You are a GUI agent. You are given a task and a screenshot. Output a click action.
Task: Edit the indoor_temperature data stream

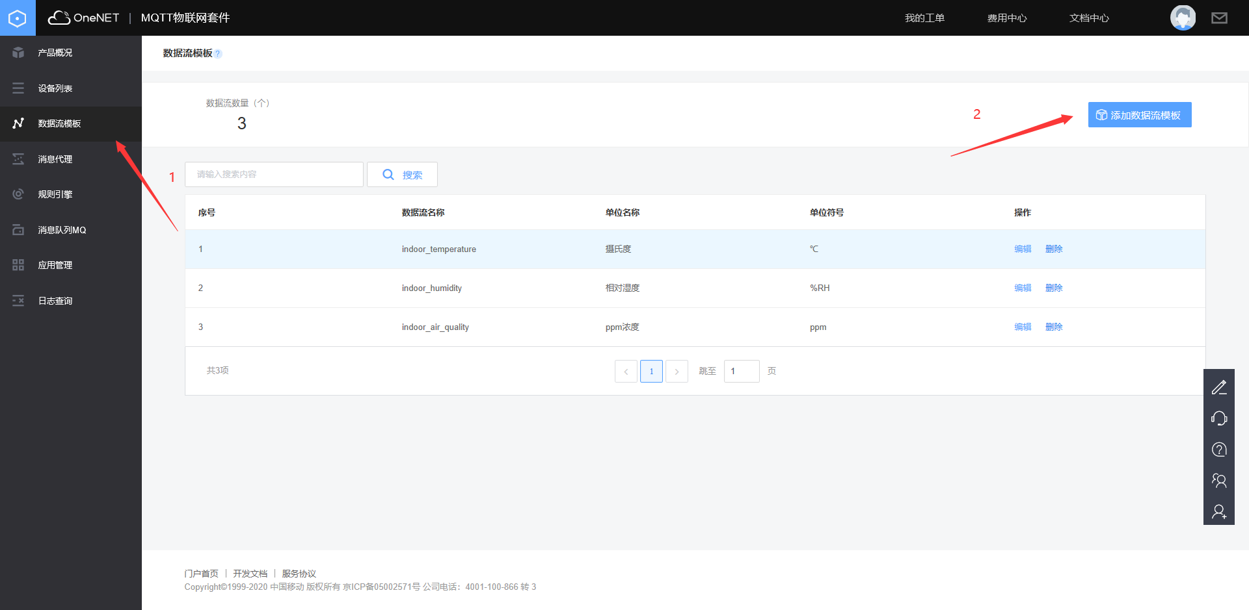pyautogui.click(x=1023, y=249)
